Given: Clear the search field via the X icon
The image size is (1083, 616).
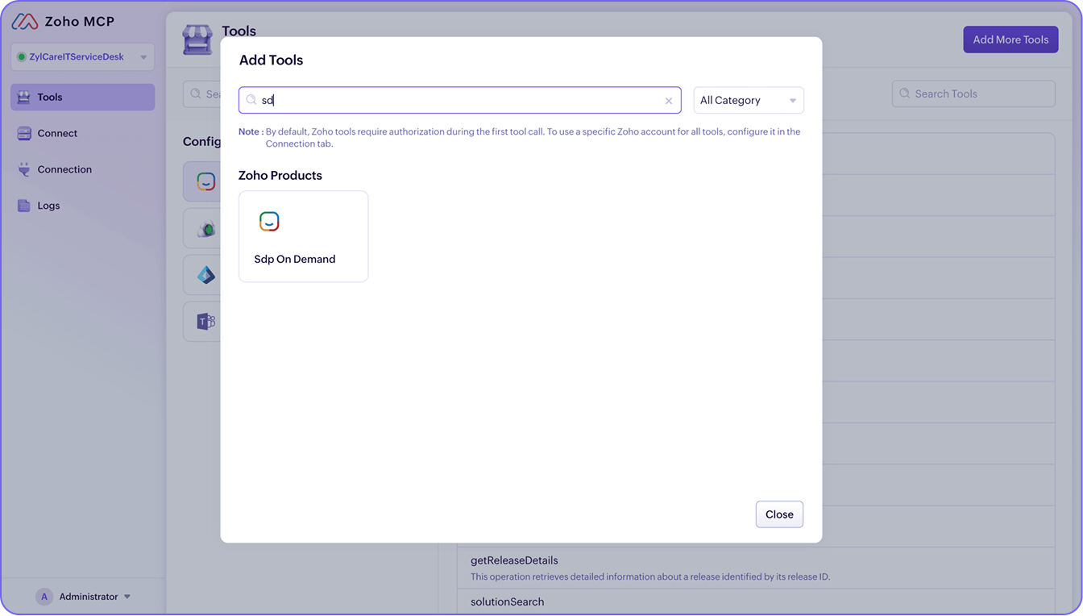Looking at the screenshot, I should (x=668, y=100).
